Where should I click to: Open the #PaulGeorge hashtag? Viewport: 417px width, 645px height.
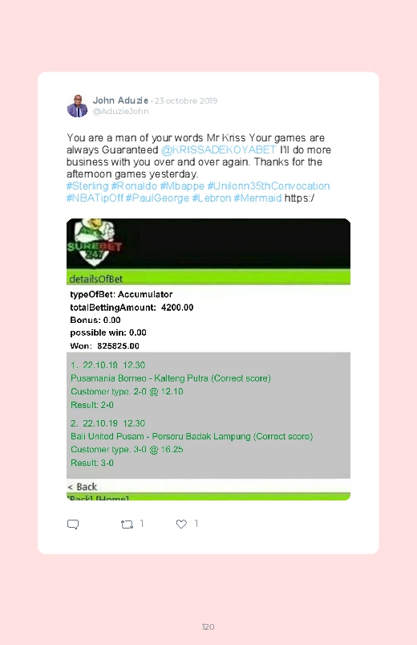coord(157,198)
